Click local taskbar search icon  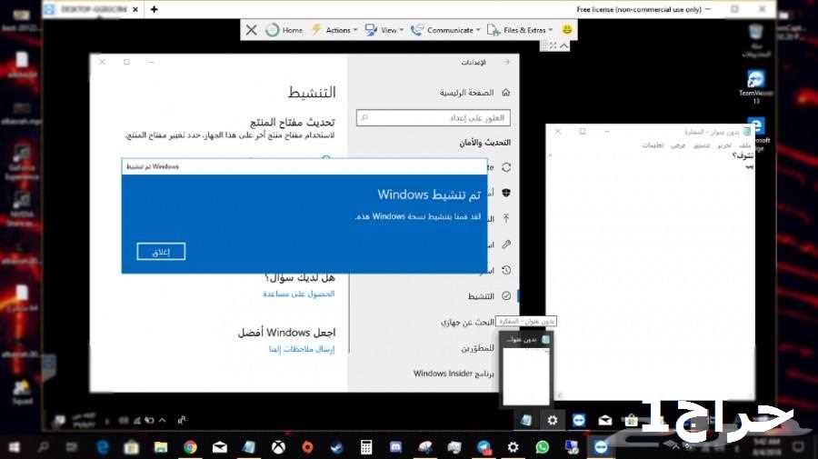[44, 447]
